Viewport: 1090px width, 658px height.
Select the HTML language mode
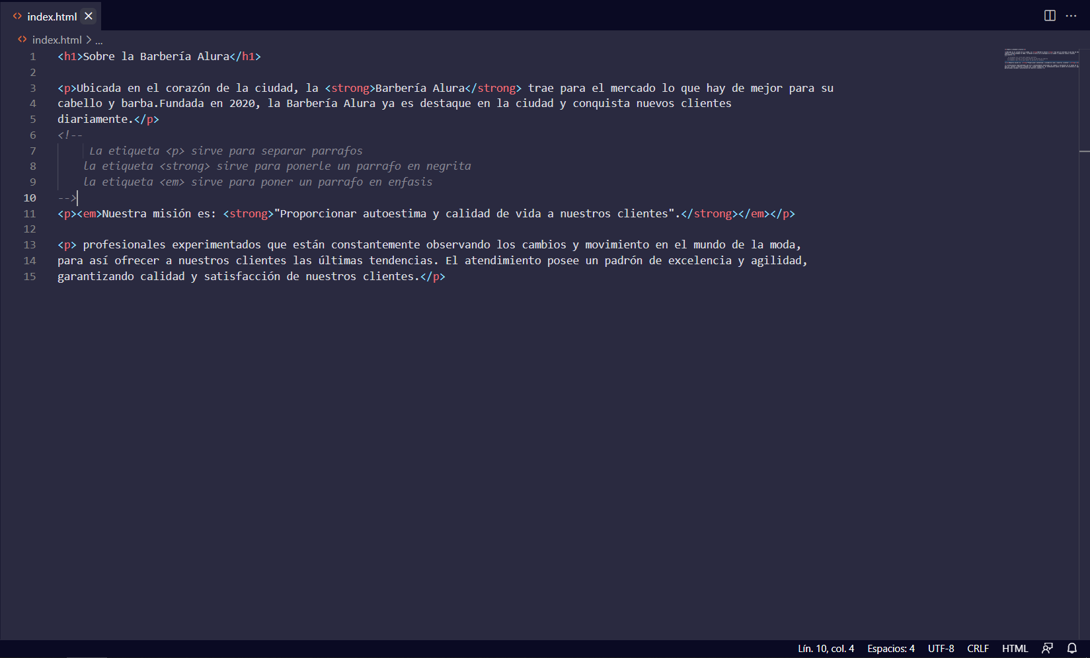click(1015, 649)
